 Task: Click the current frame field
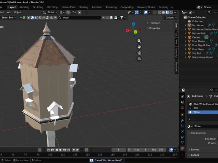(x=119, y=150)
